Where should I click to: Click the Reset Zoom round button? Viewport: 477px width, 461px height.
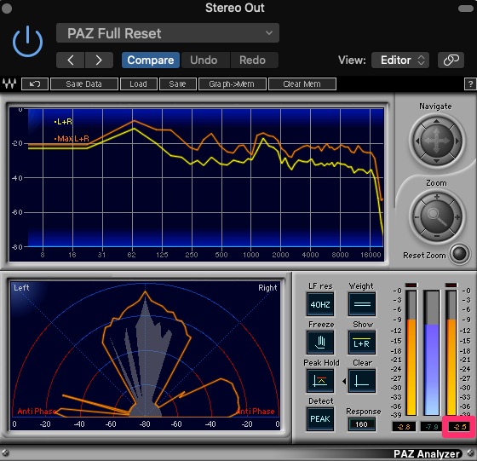click(x=459, y=253)
